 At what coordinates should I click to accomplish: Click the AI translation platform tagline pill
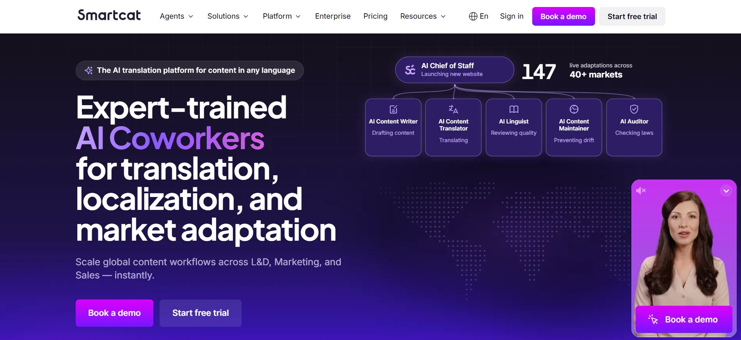click(190, 70)
